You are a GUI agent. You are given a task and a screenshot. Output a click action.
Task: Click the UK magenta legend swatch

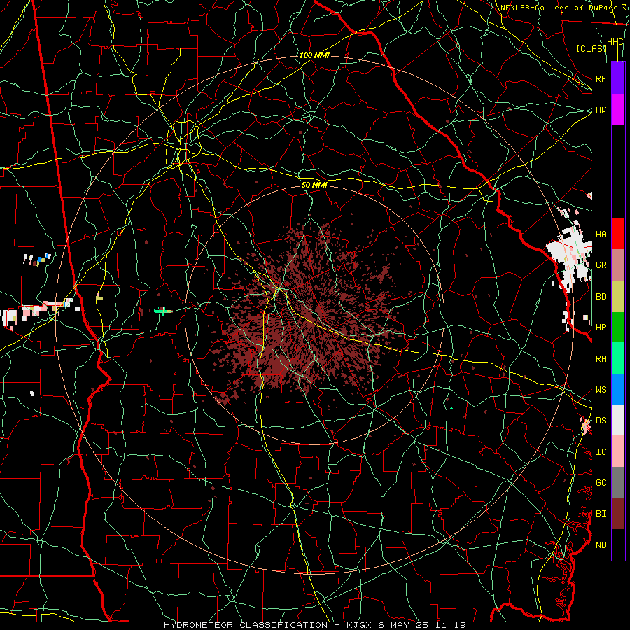pyautogui.click(x=618, y=110)
